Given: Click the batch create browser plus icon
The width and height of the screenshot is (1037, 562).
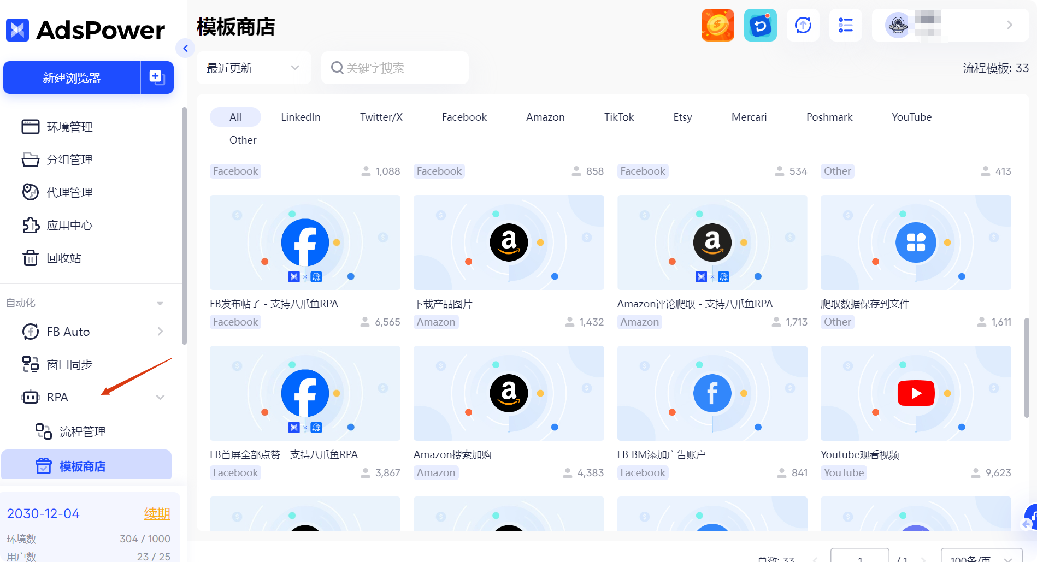Looking at the screenshot, I should 157,78.
